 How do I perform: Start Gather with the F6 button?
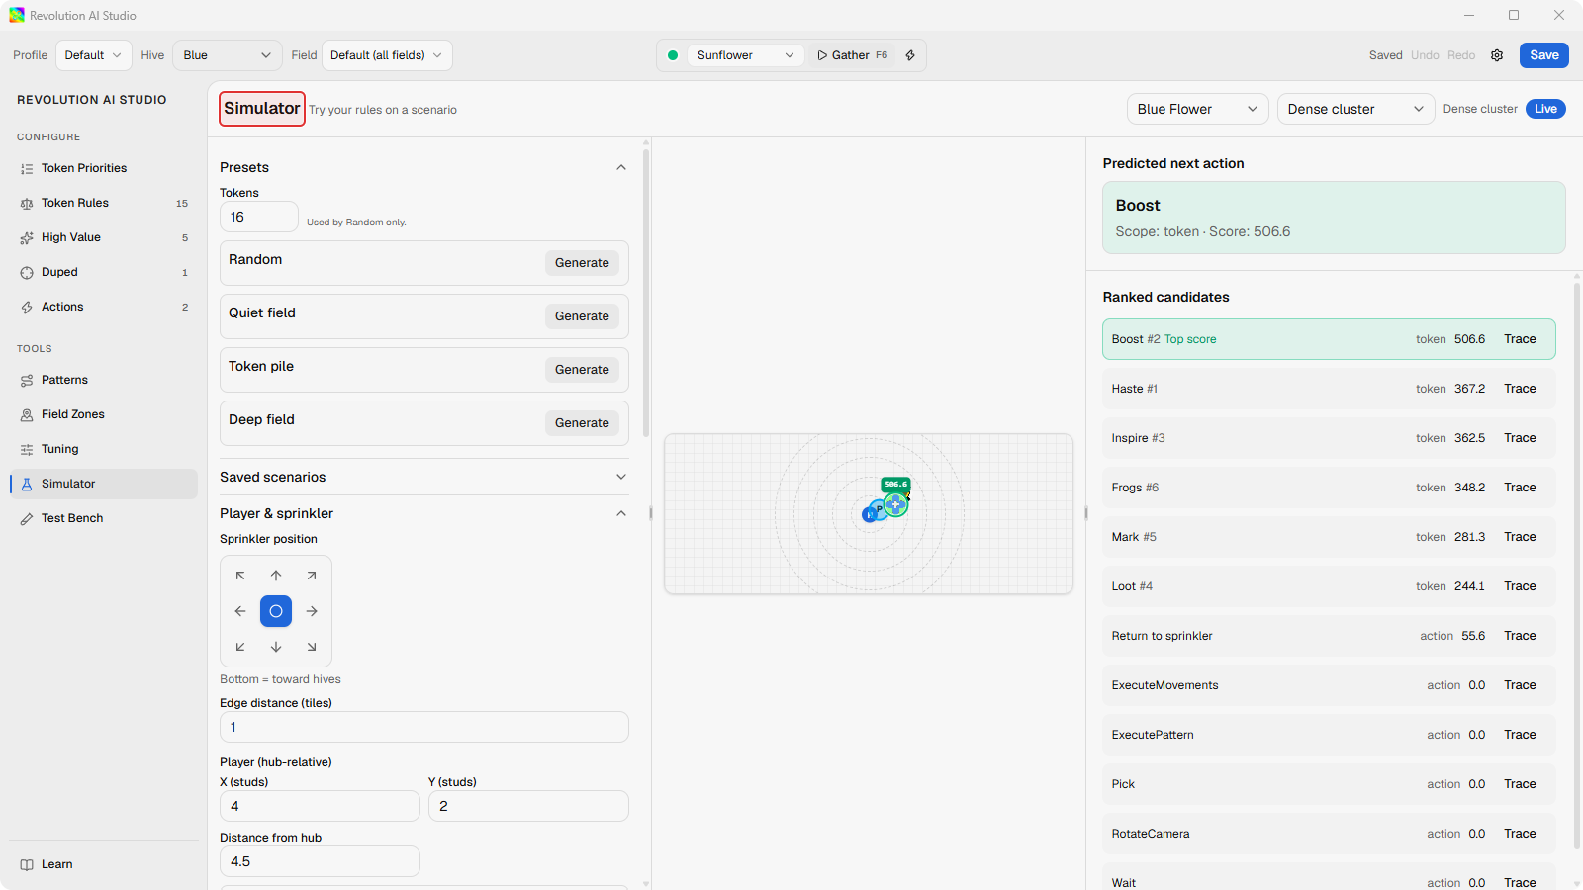coord(853,55)
